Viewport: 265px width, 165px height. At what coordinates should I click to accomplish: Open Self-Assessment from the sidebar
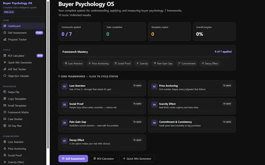pos(23,32)
